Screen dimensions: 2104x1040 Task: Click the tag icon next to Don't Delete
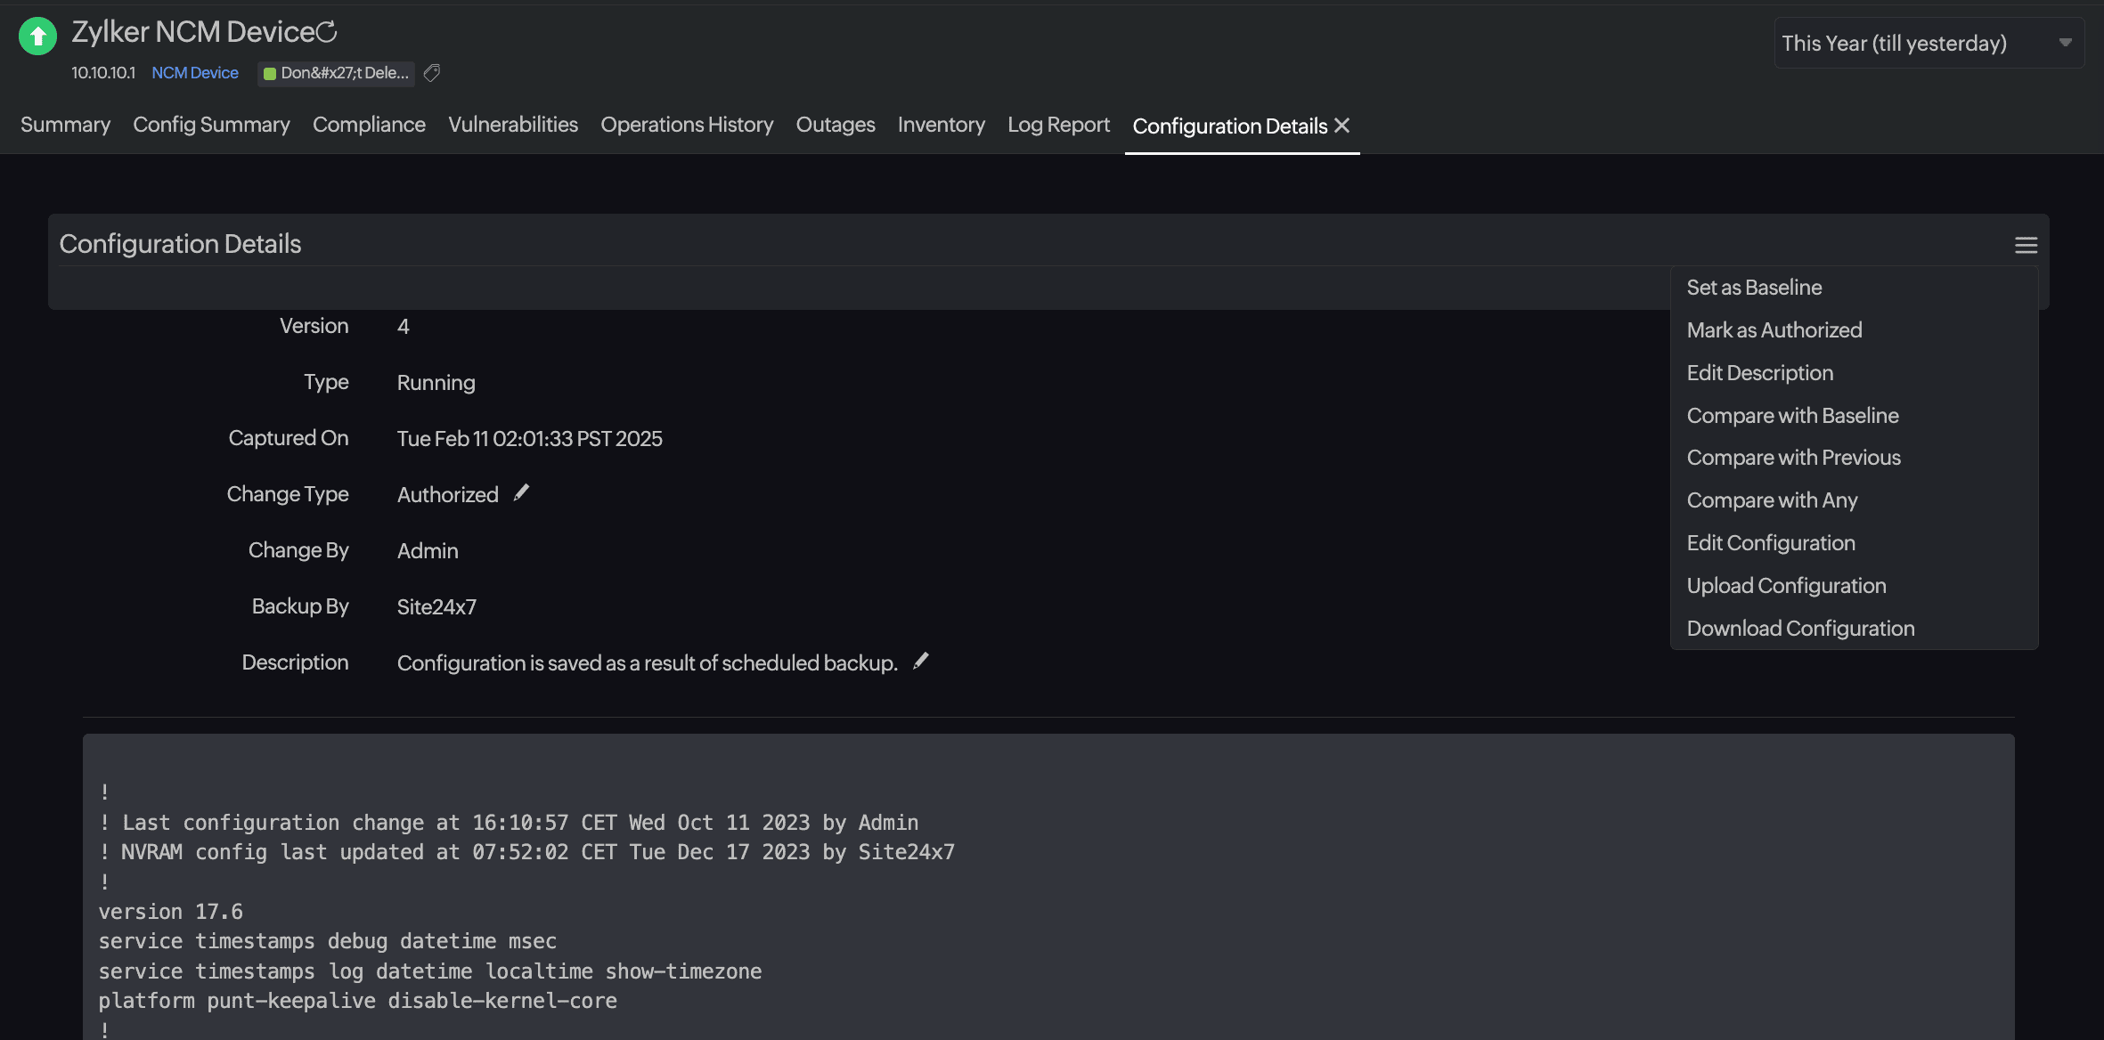pos(432,73)
